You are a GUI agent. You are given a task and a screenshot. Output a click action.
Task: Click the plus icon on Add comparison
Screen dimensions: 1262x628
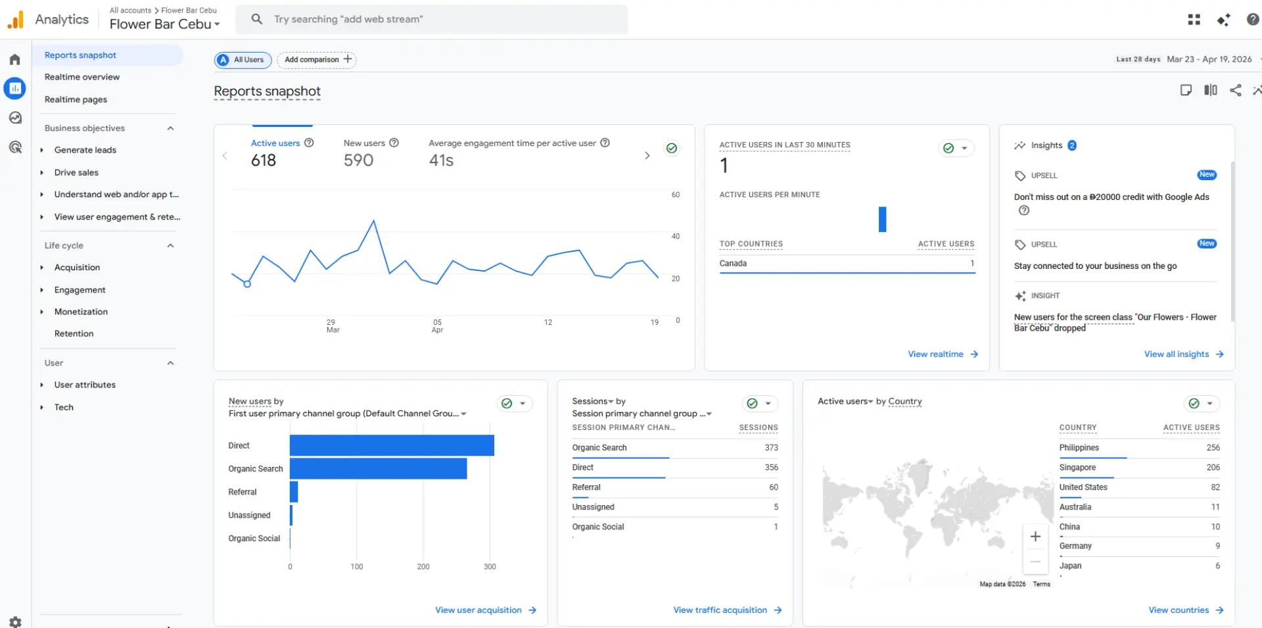[x=348, y=59]
